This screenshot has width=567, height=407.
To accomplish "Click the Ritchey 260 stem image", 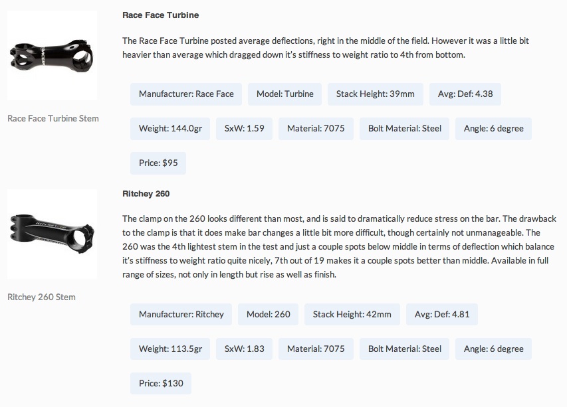I will point(53,235).
